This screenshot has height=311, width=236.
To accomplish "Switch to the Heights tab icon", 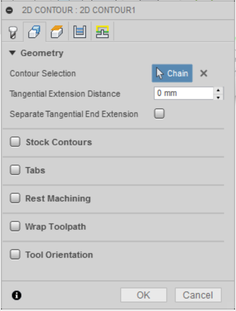I will [x=57, y=32].
